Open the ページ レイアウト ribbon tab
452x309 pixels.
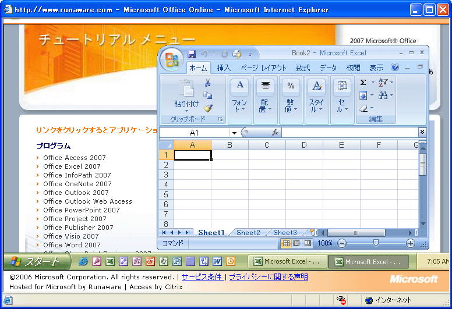263,68
